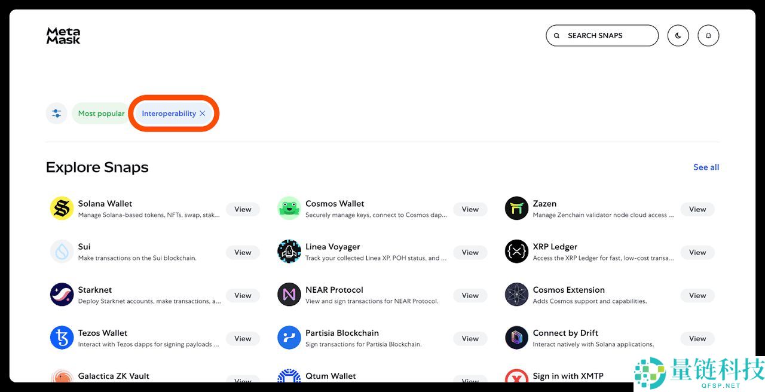Open the notifications bell
This screenshot has width=765, height=392.
708,36
